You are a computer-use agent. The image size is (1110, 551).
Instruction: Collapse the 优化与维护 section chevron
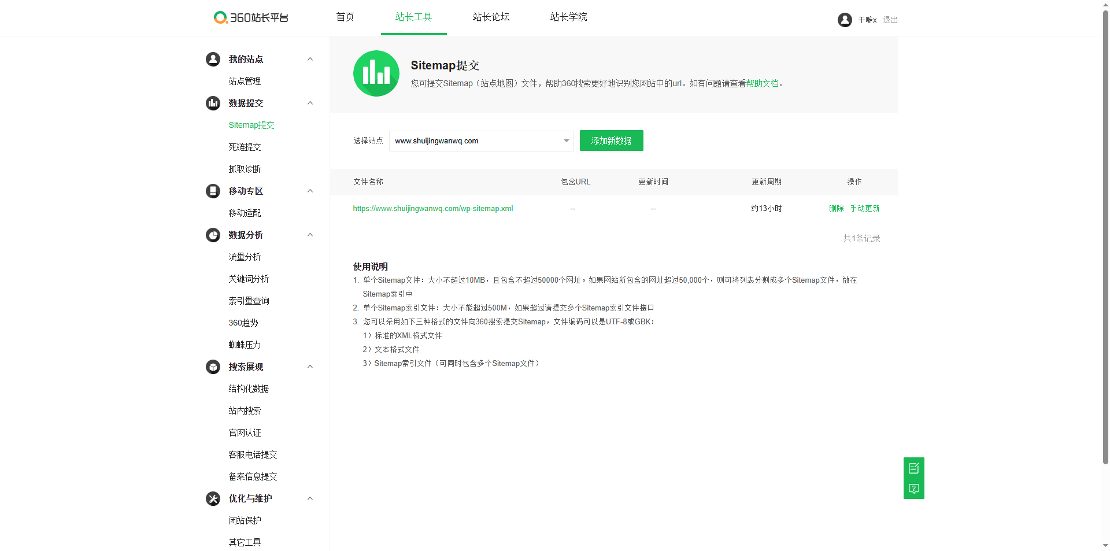click(x=310, y=498)
